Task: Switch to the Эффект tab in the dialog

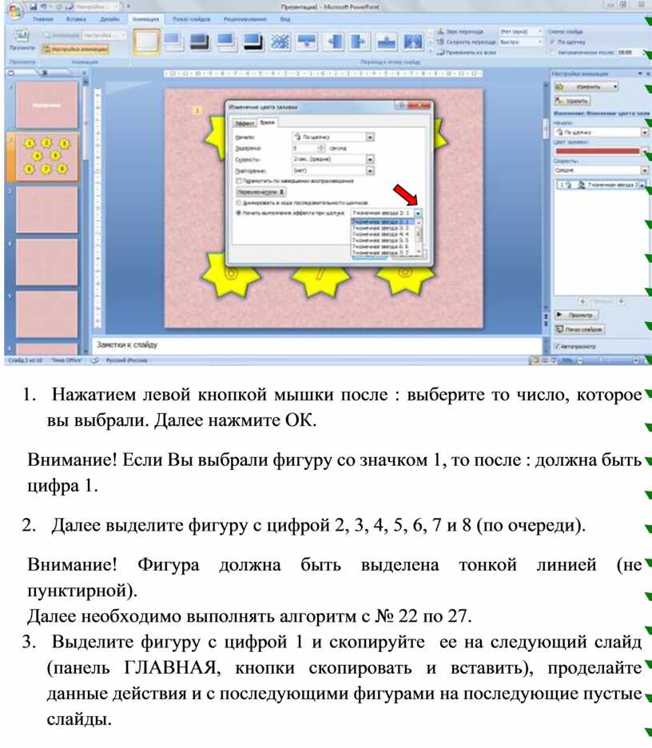Action: click(244, 123)
